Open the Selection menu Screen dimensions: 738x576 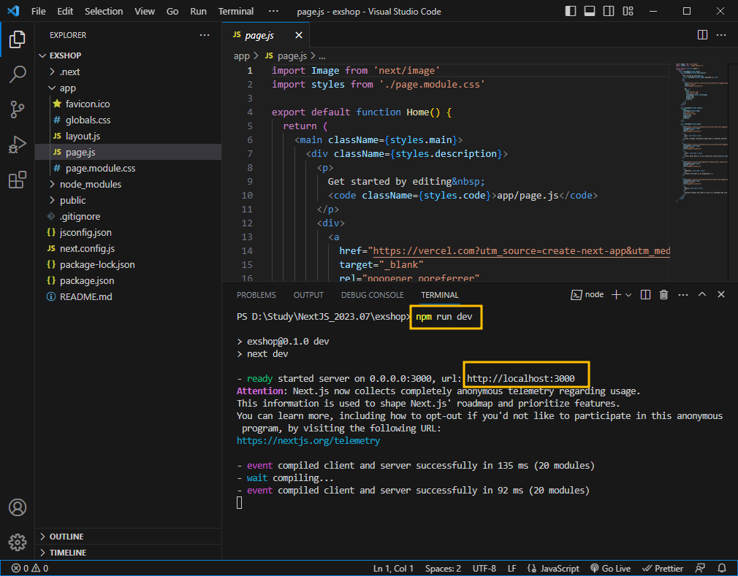coord(104,11)
